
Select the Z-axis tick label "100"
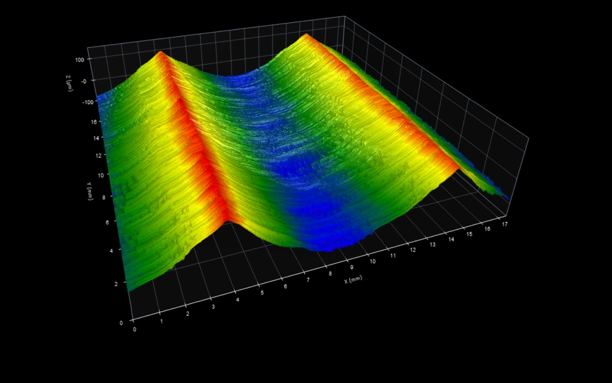[x=79, y=59]
